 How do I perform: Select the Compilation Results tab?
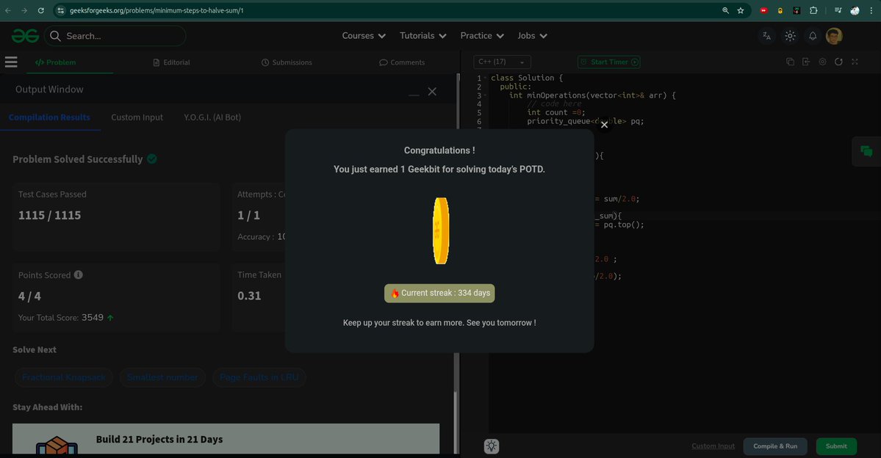(49, 117)
